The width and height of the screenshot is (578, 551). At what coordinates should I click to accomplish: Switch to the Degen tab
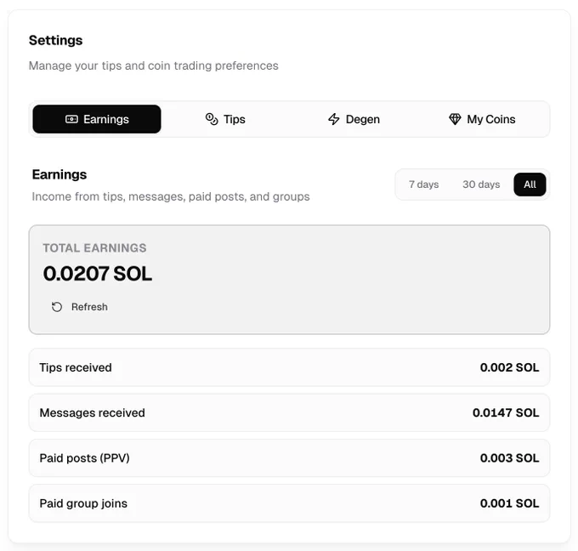[354, 119]
